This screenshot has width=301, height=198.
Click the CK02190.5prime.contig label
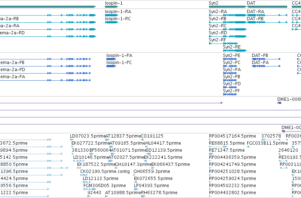click(105, 171)
